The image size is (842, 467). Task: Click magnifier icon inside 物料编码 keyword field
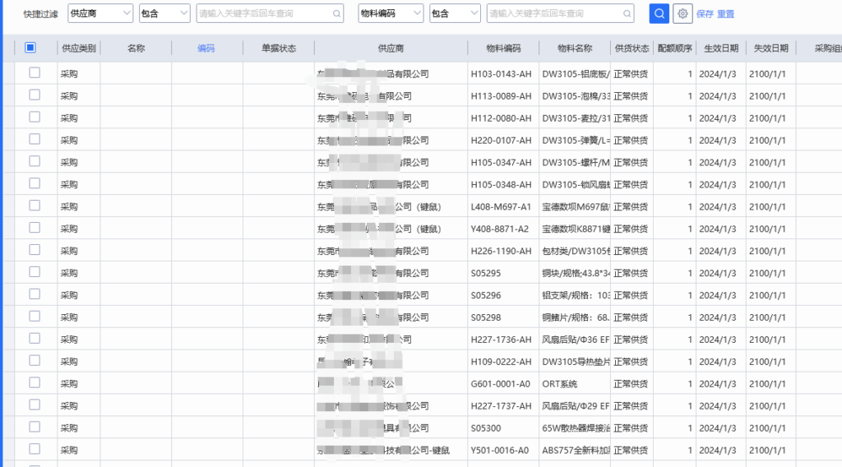[627, 14]
